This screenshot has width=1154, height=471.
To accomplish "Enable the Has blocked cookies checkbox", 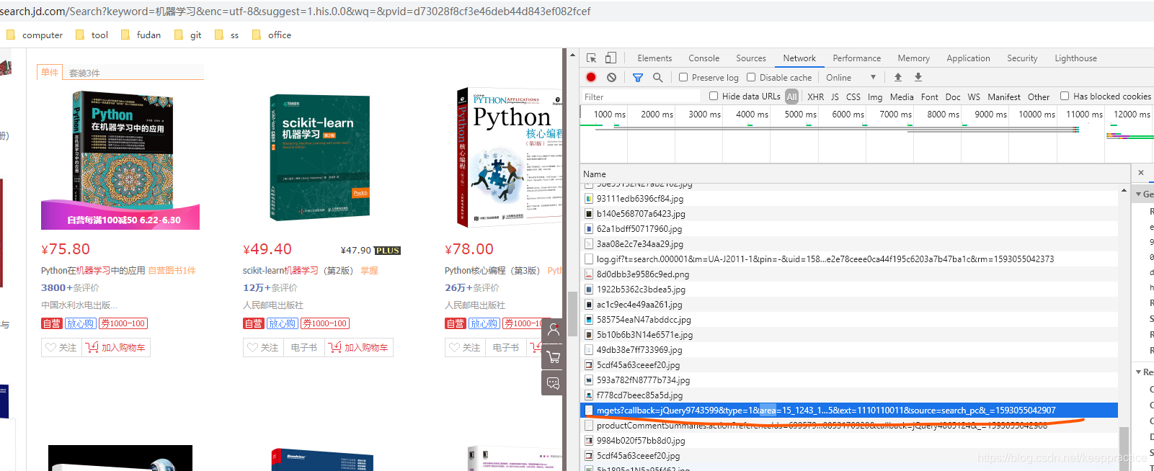I will 1065,96.
